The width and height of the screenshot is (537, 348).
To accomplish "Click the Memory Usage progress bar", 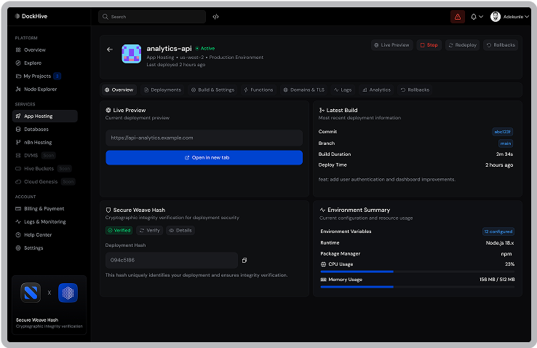I will [417, 287].
